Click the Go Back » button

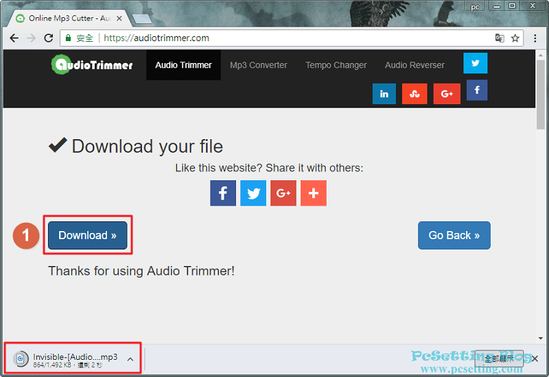tap(454, 235)
